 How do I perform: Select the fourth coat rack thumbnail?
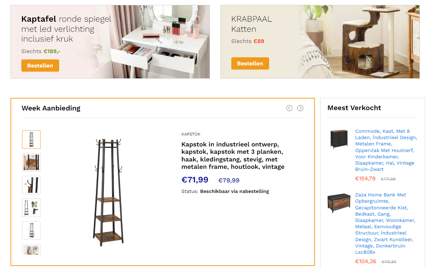[x=31, y=208]
